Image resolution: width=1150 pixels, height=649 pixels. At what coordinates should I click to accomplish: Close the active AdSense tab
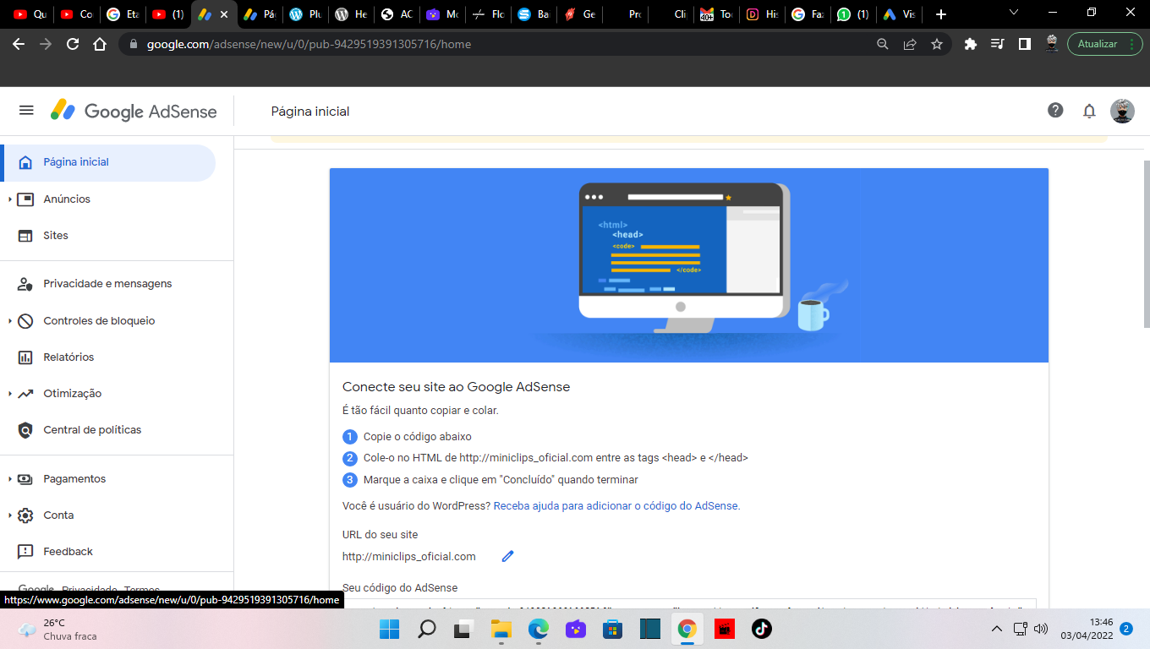(x=224, y=14)
